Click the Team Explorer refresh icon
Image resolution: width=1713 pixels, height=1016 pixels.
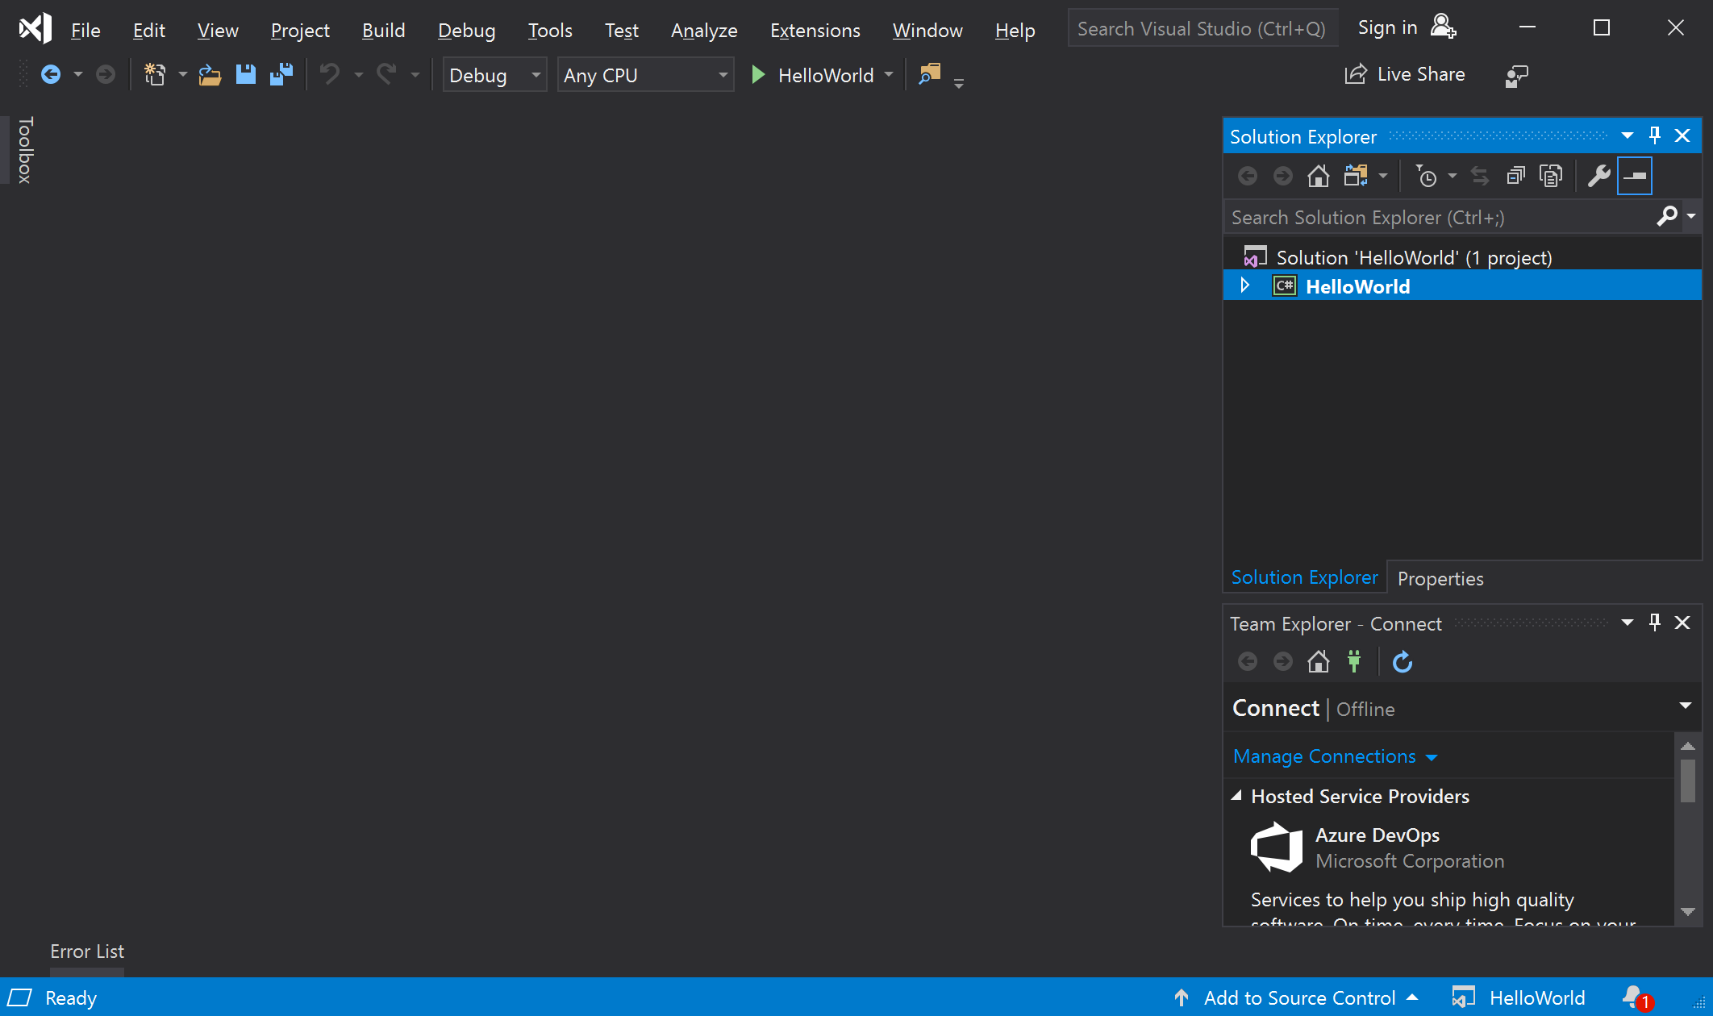tap(1401, 661)
